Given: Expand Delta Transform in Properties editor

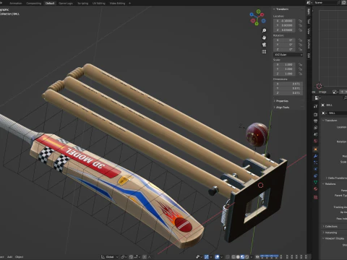Looking at the screenshot, I should tap(336, 178).
